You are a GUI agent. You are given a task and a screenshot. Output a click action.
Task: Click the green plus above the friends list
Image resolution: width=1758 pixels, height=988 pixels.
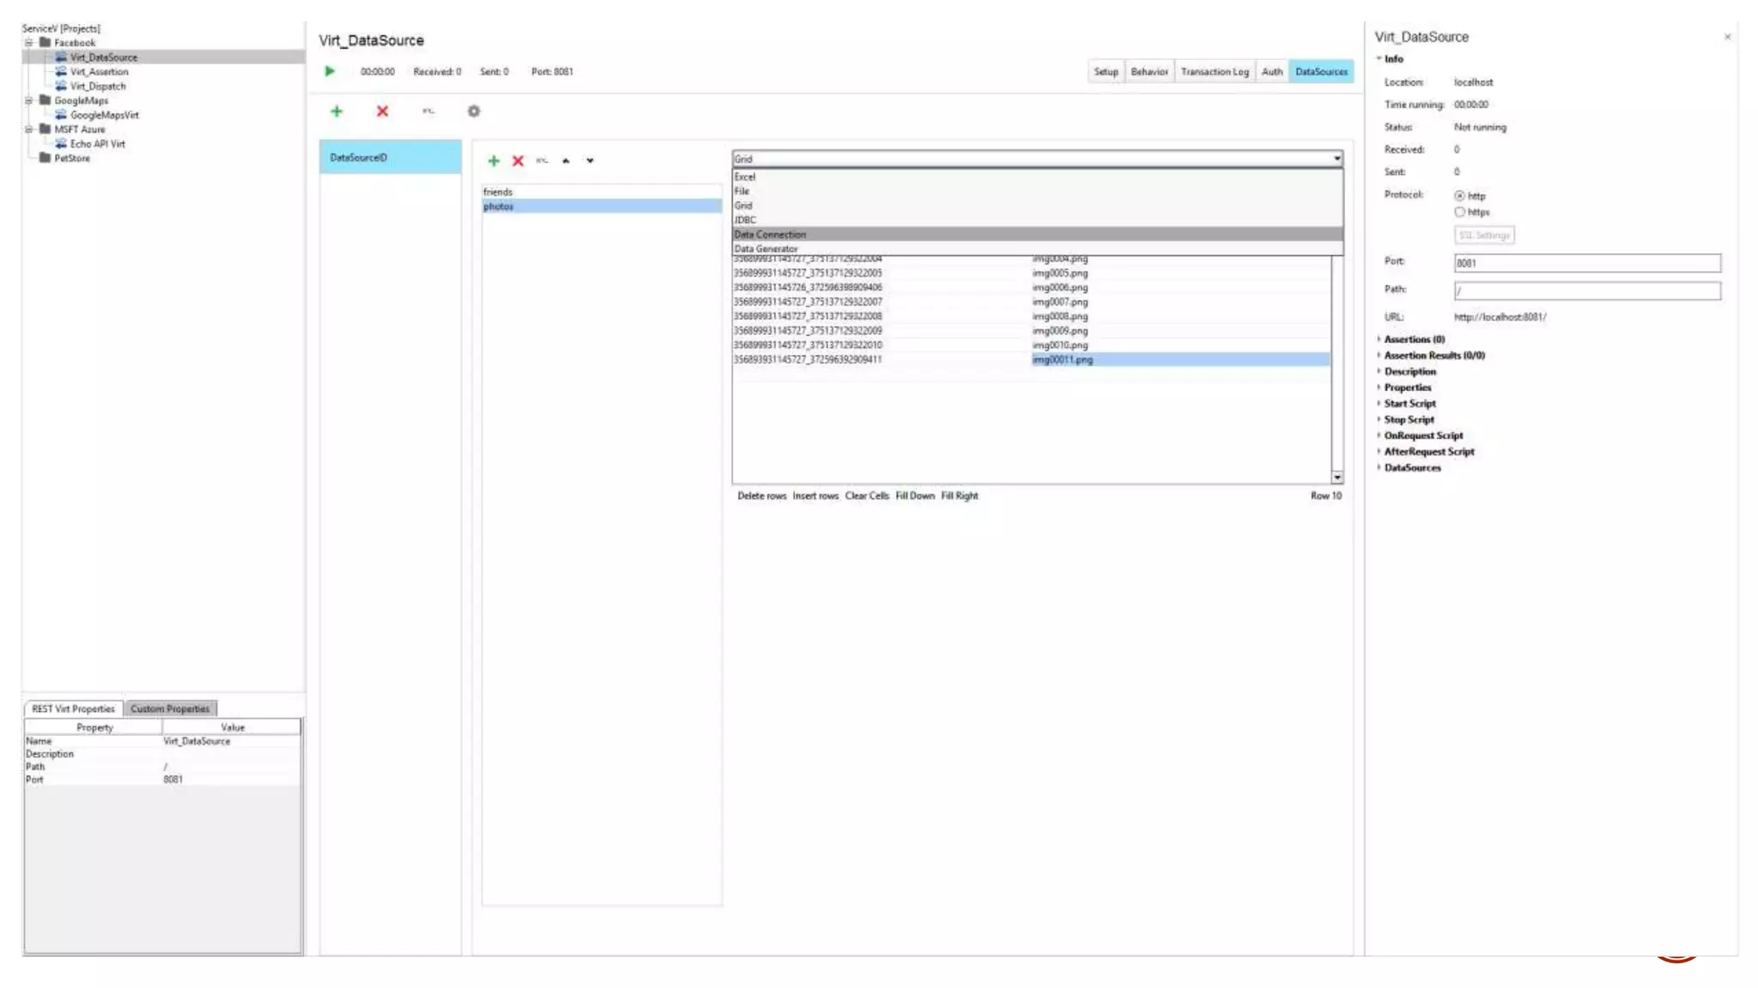point(494,160)
